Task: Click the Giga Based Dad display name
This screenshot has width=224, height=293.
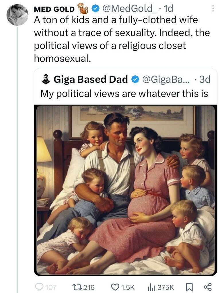Action: [x=91, y=80]
